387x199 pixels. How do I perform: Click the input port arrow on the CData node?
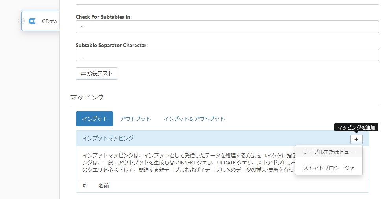21,21
